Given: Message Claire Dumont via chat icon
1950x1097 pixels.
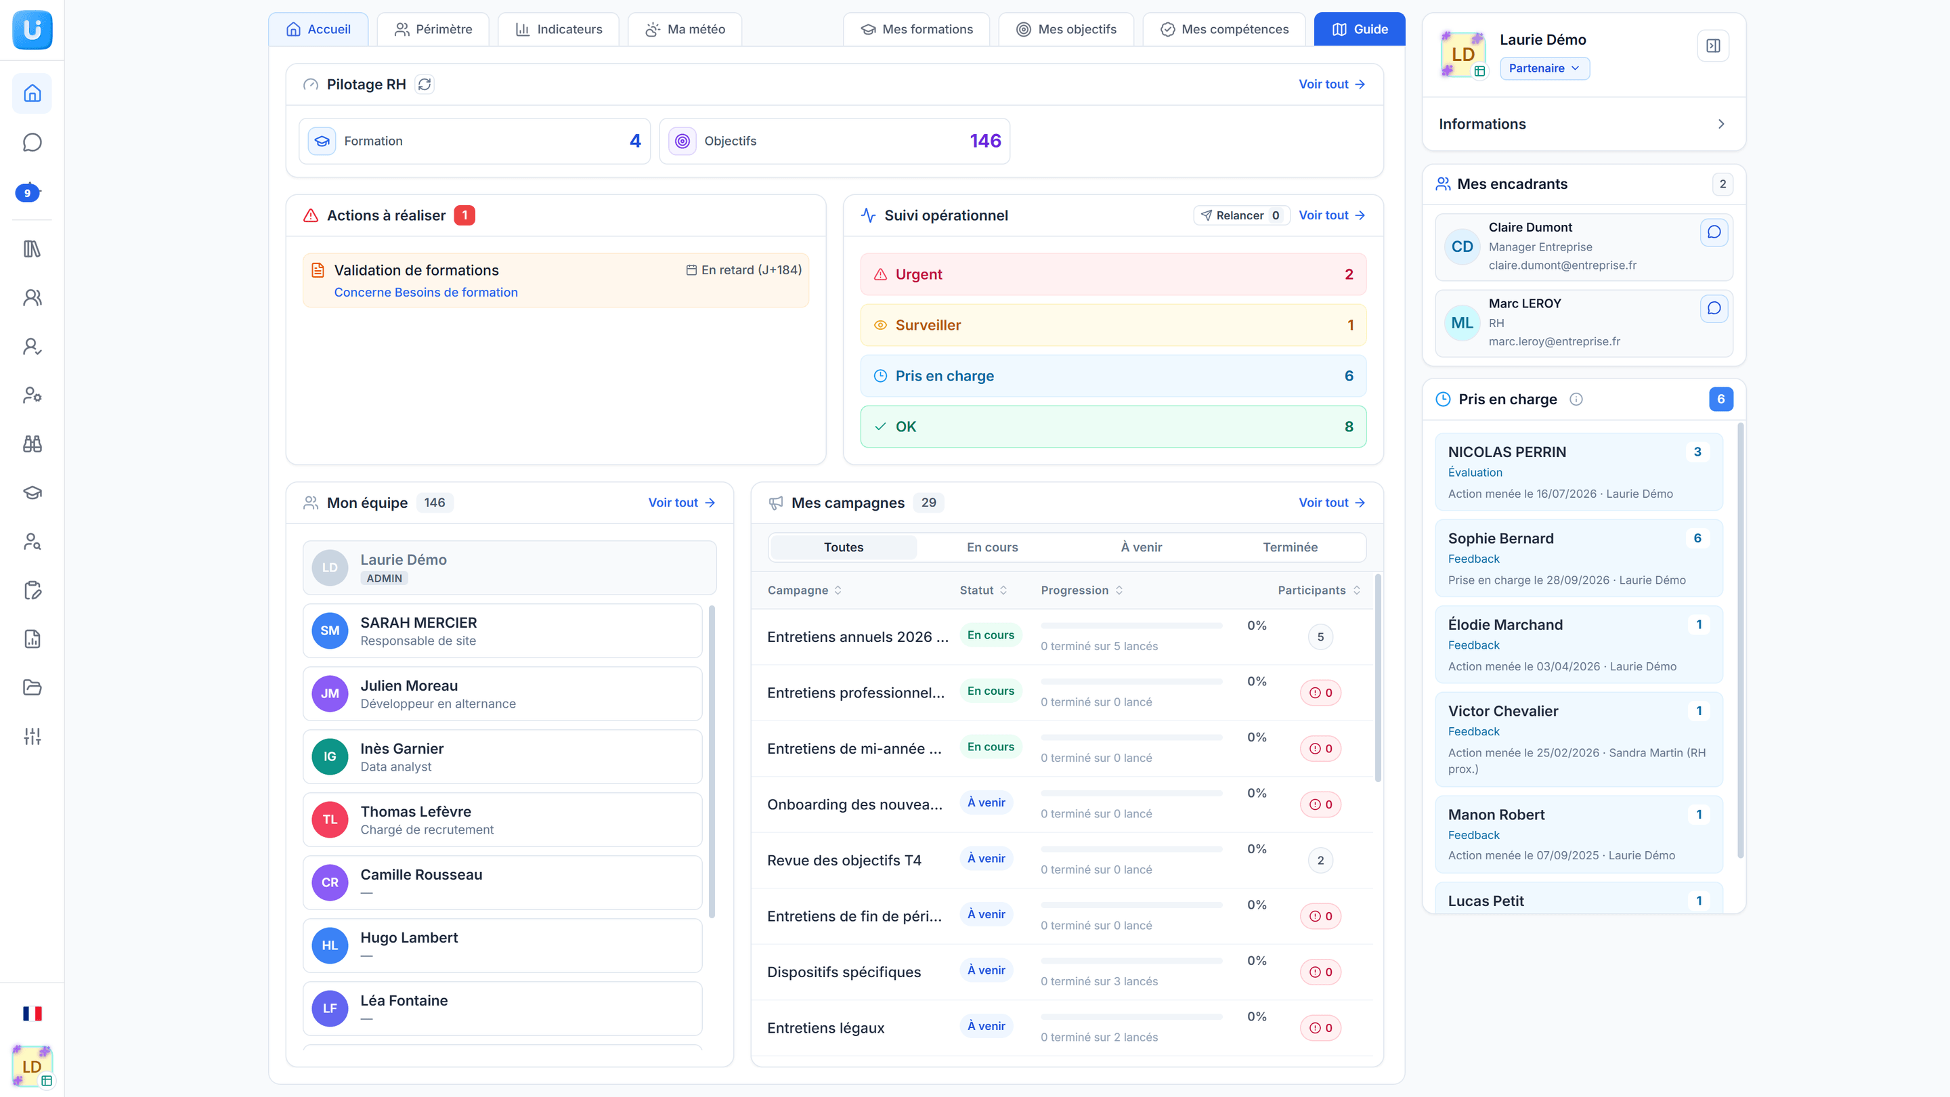Looking at the screenshot, I should pos(1714,232).
